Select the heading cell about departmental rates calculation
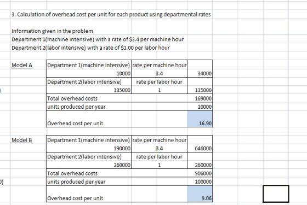This screenshot has width=307, height=205. click(x=111, y=14)
